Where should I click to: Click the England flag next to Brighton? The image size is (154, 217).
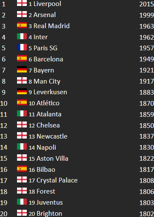point(22,213)
